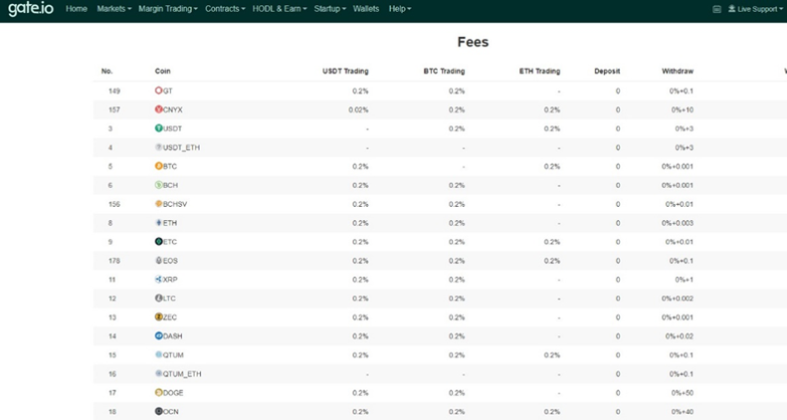Click the GT coin icon
The image size is (787, 420).
pos(158,91)
